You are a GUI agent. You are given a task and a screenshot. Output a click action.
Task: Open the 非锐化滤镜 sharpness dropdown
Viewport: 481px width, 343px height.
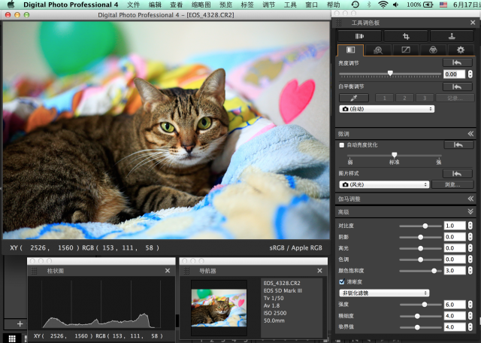[384, 293]
